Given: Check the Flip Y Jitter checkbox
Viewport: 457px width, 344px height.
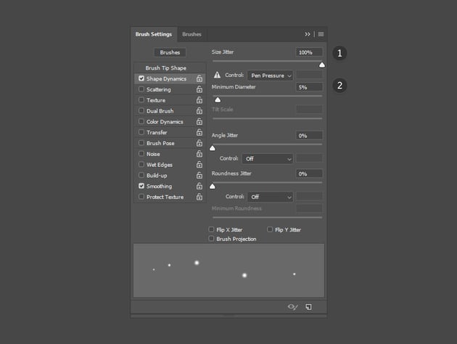Looking at the screenshot, I should pyautogui.click(x=270, y=229).
